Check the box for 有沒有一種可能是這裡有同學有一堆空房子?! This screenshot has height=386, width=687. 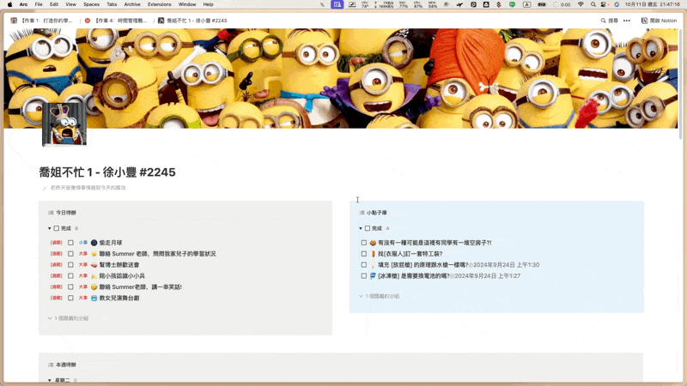364,243
